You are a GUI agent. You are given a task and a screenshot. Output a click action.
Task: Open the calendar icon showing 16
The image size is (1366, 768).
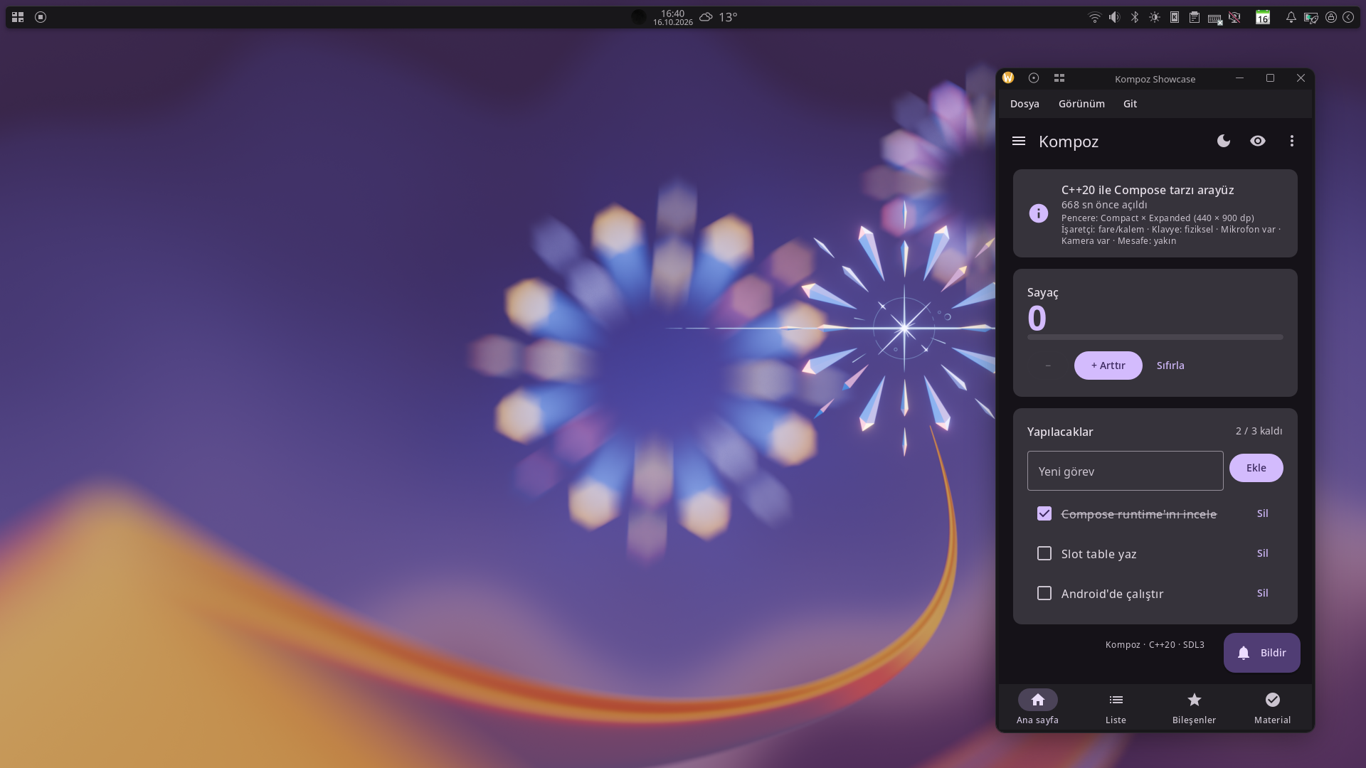pyautogui.click(x=1263, y=17)
